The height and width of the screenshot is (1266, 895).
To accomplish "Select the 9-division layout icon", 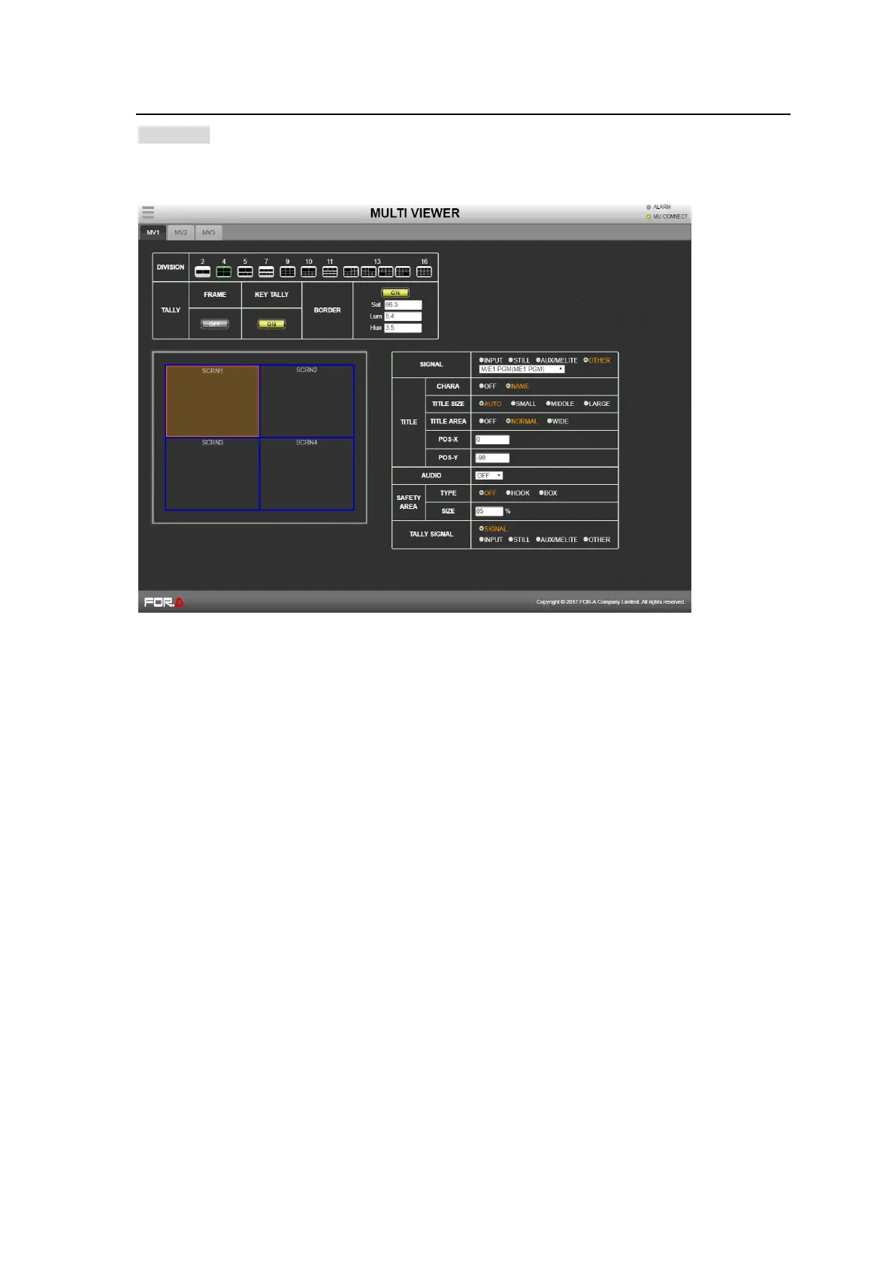I will (288, 272).
